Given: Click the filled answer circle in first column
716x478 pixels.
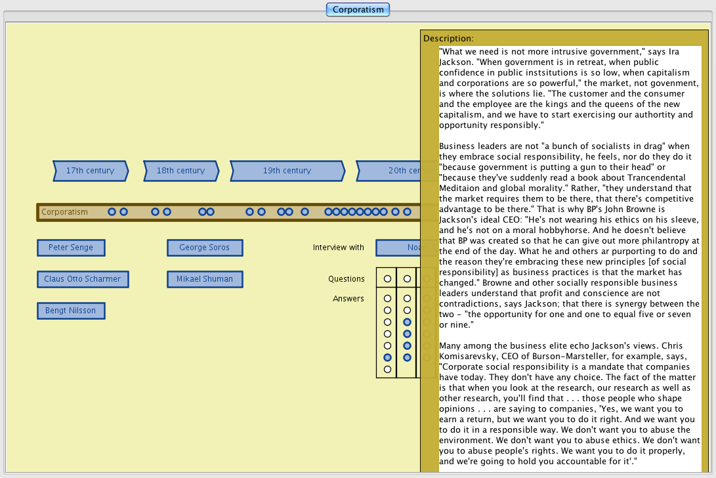Looking at the screenshot, I should point(387,357).
